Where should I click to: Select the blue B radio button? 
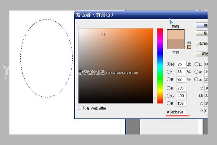pos(169,103)
